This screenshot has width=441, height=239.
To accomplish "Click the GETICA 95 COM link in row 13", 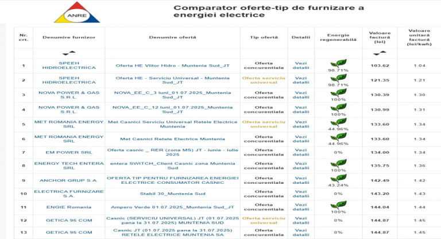I will [x=69, y=233].
